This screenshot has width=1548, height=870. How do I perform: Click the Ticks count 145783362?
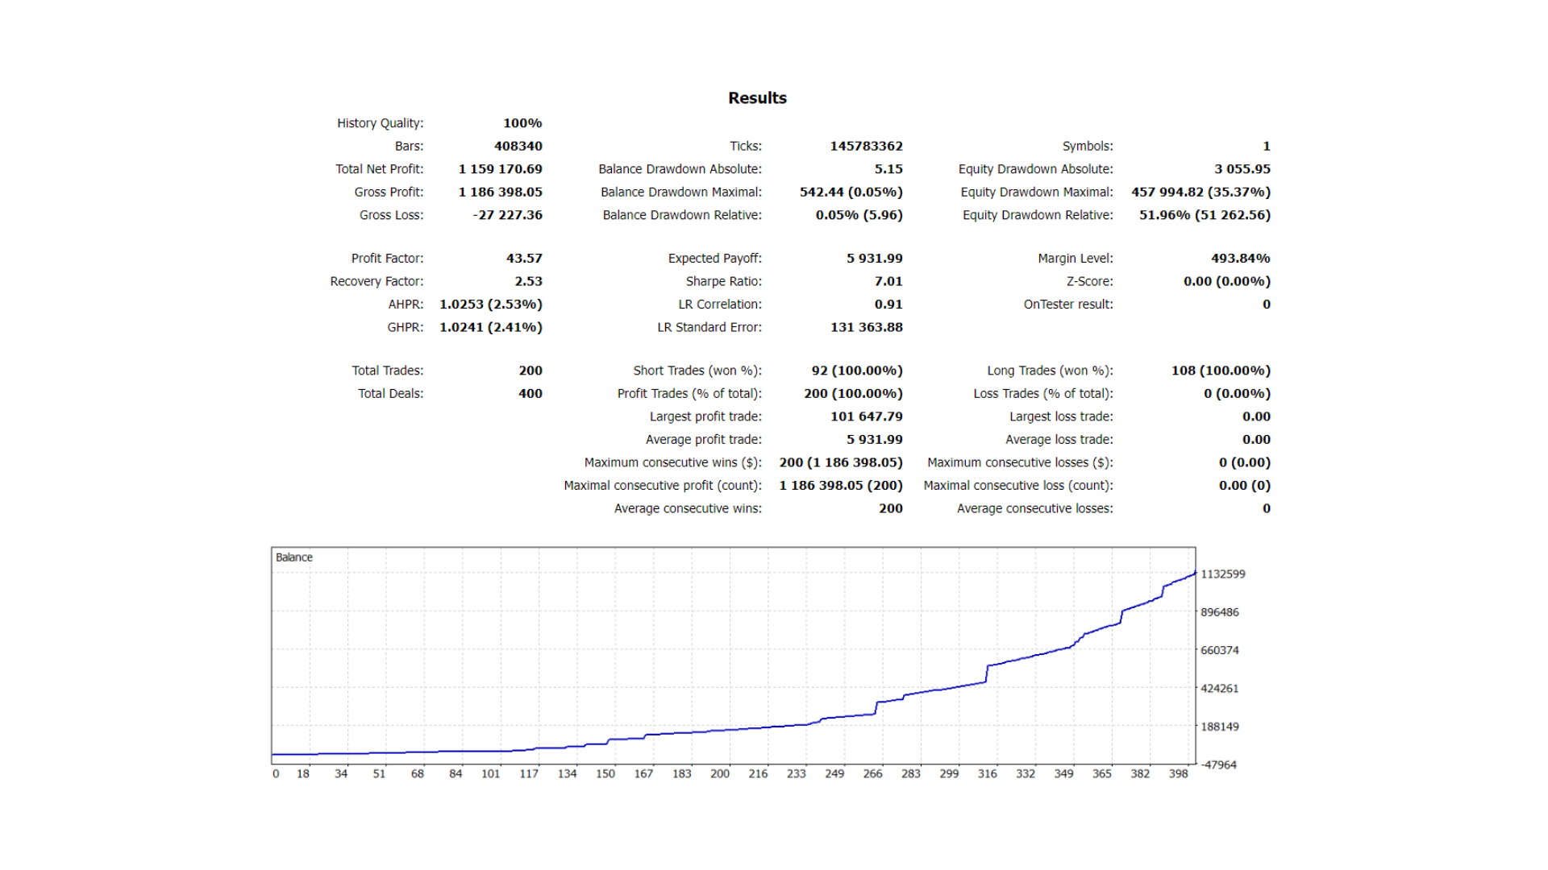[x=866, y=146]
